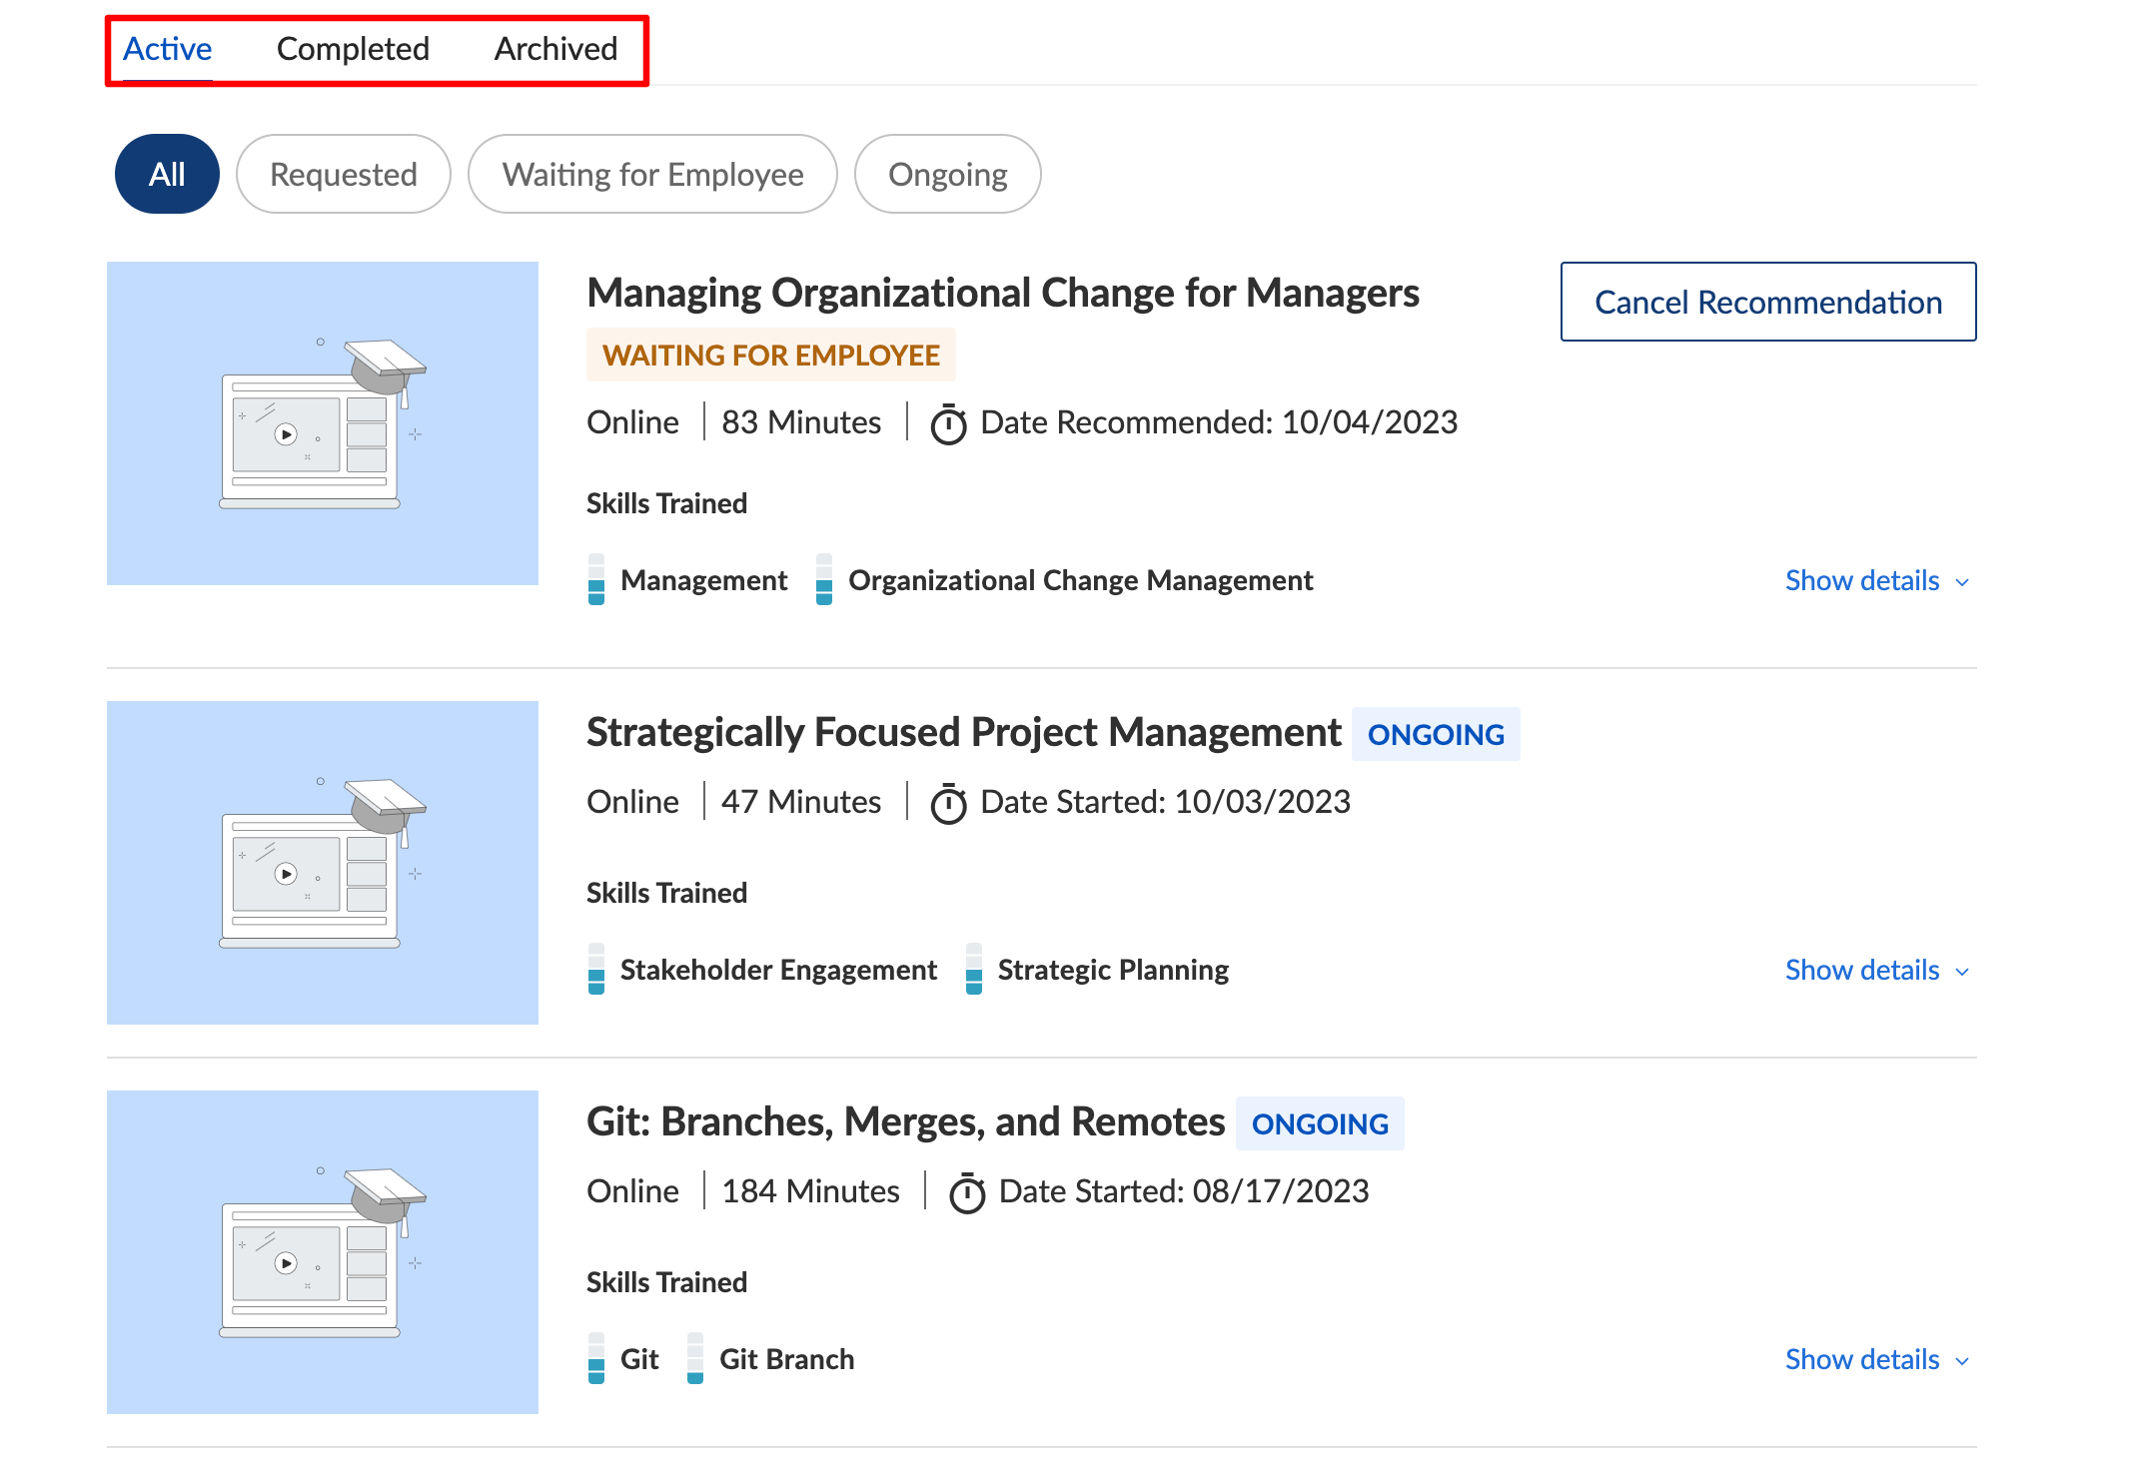Viewport: 2139px width, 1472px height.
Task: Enable the Waiting for Employee filter
Action: click(651, 174)
